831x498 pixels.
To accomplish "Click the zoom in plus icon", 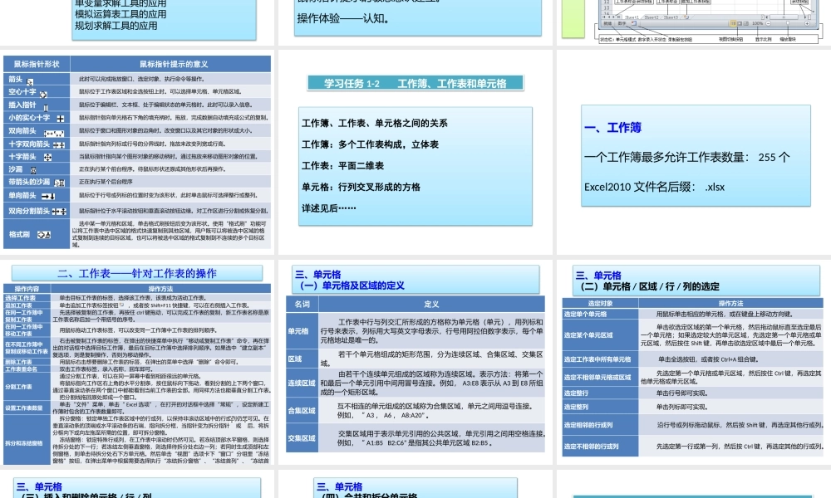I will tap(807, 23).
